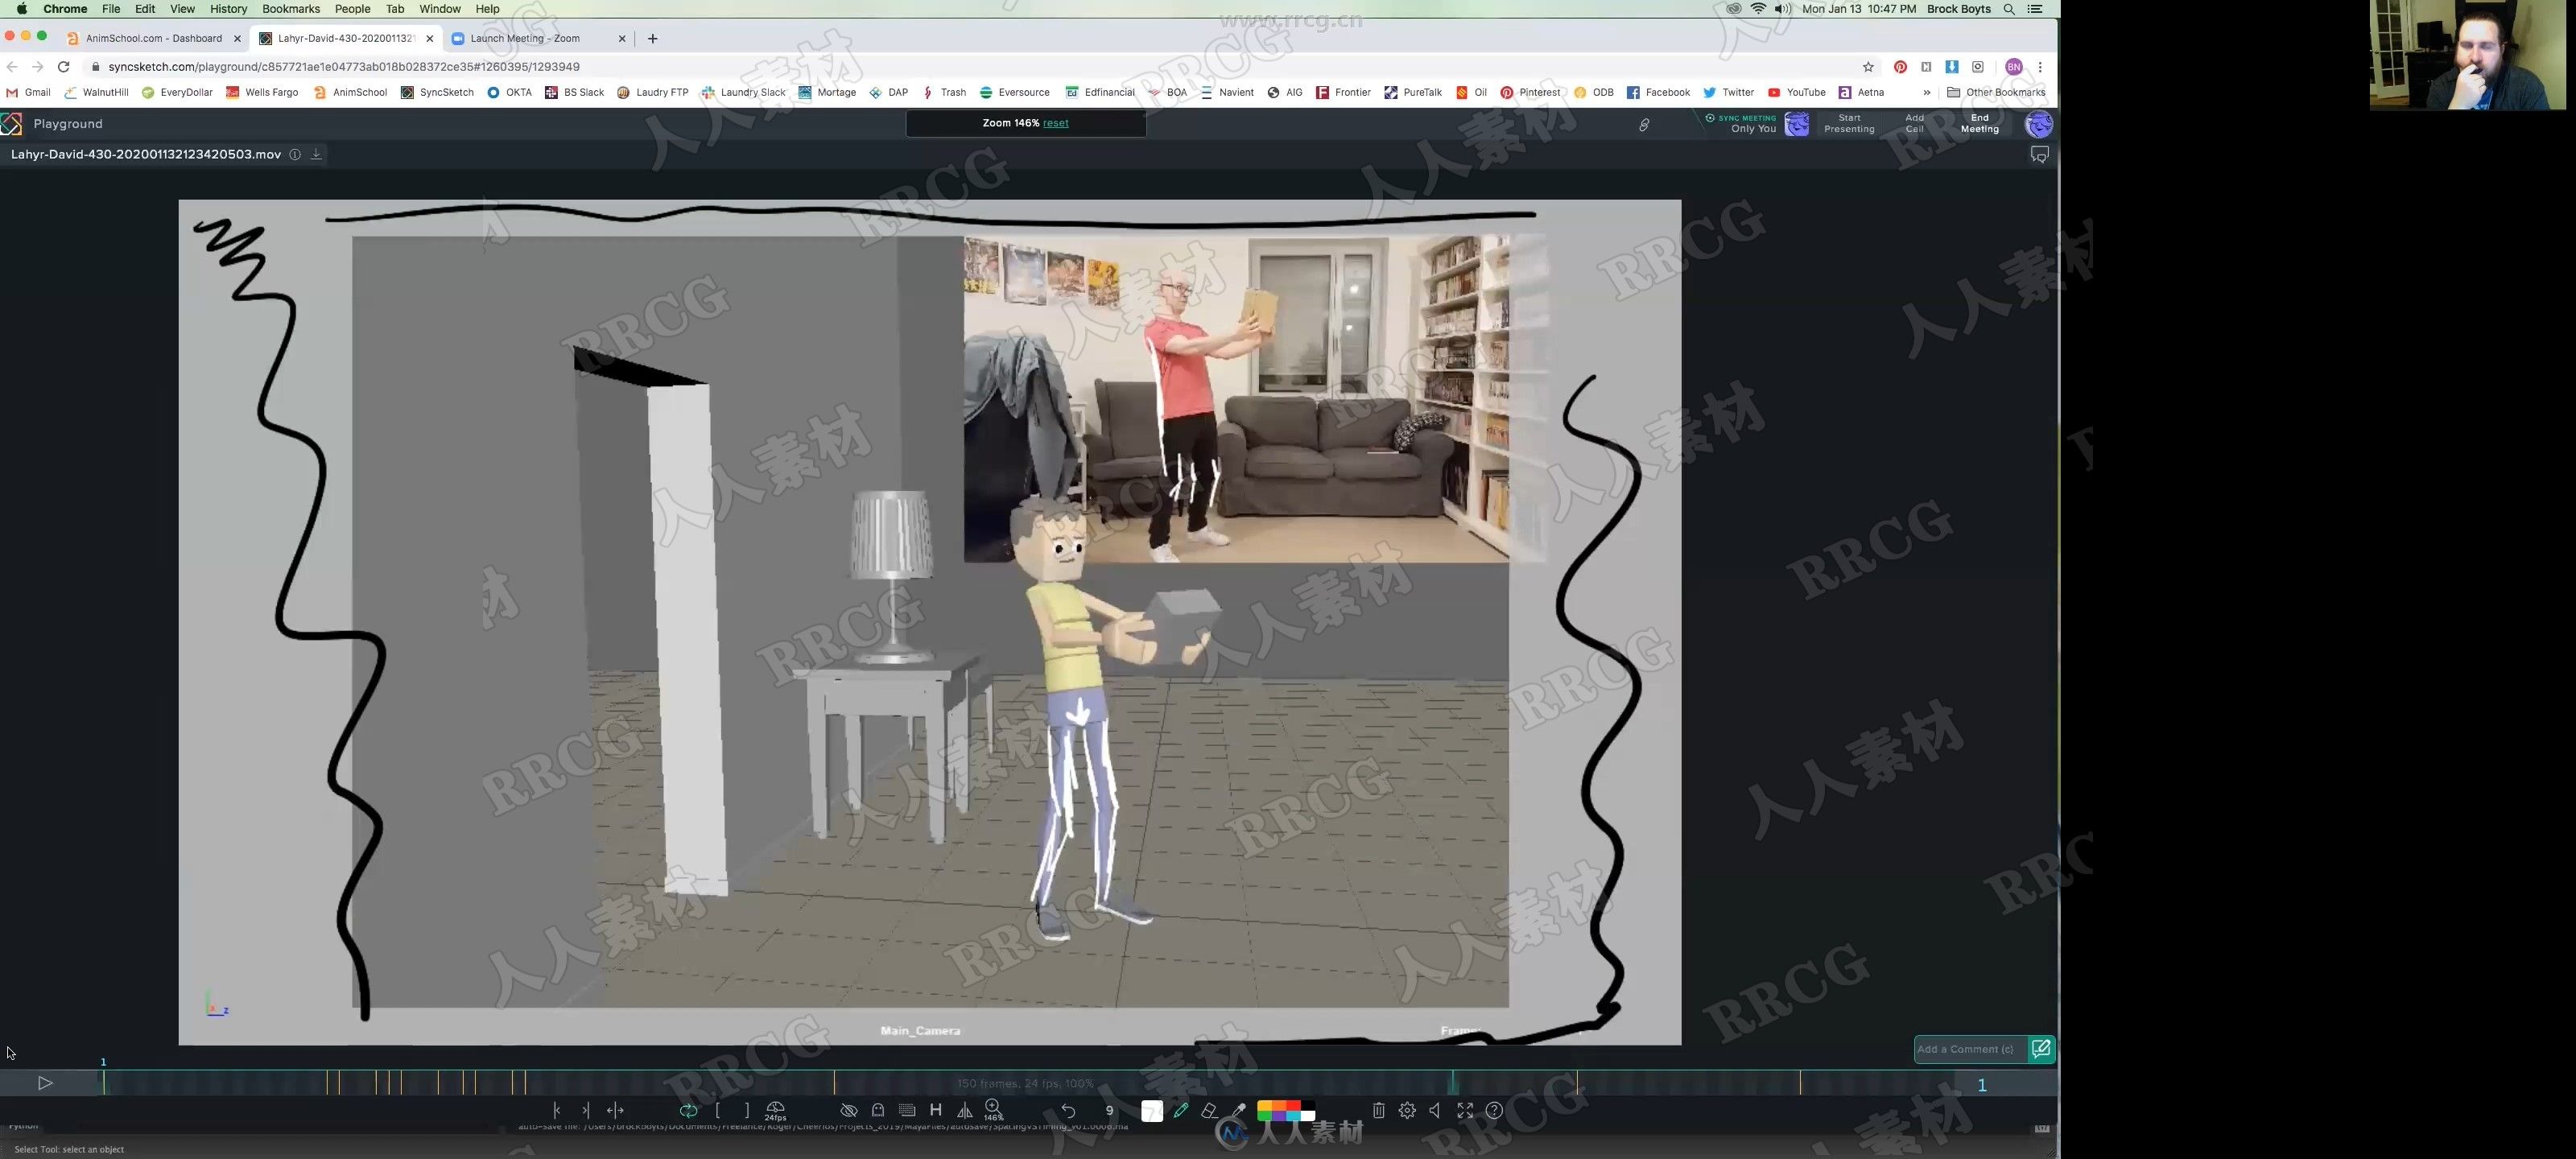
Task: Open the Wi-Fi status menu
Action: (x=1757, y=9)
